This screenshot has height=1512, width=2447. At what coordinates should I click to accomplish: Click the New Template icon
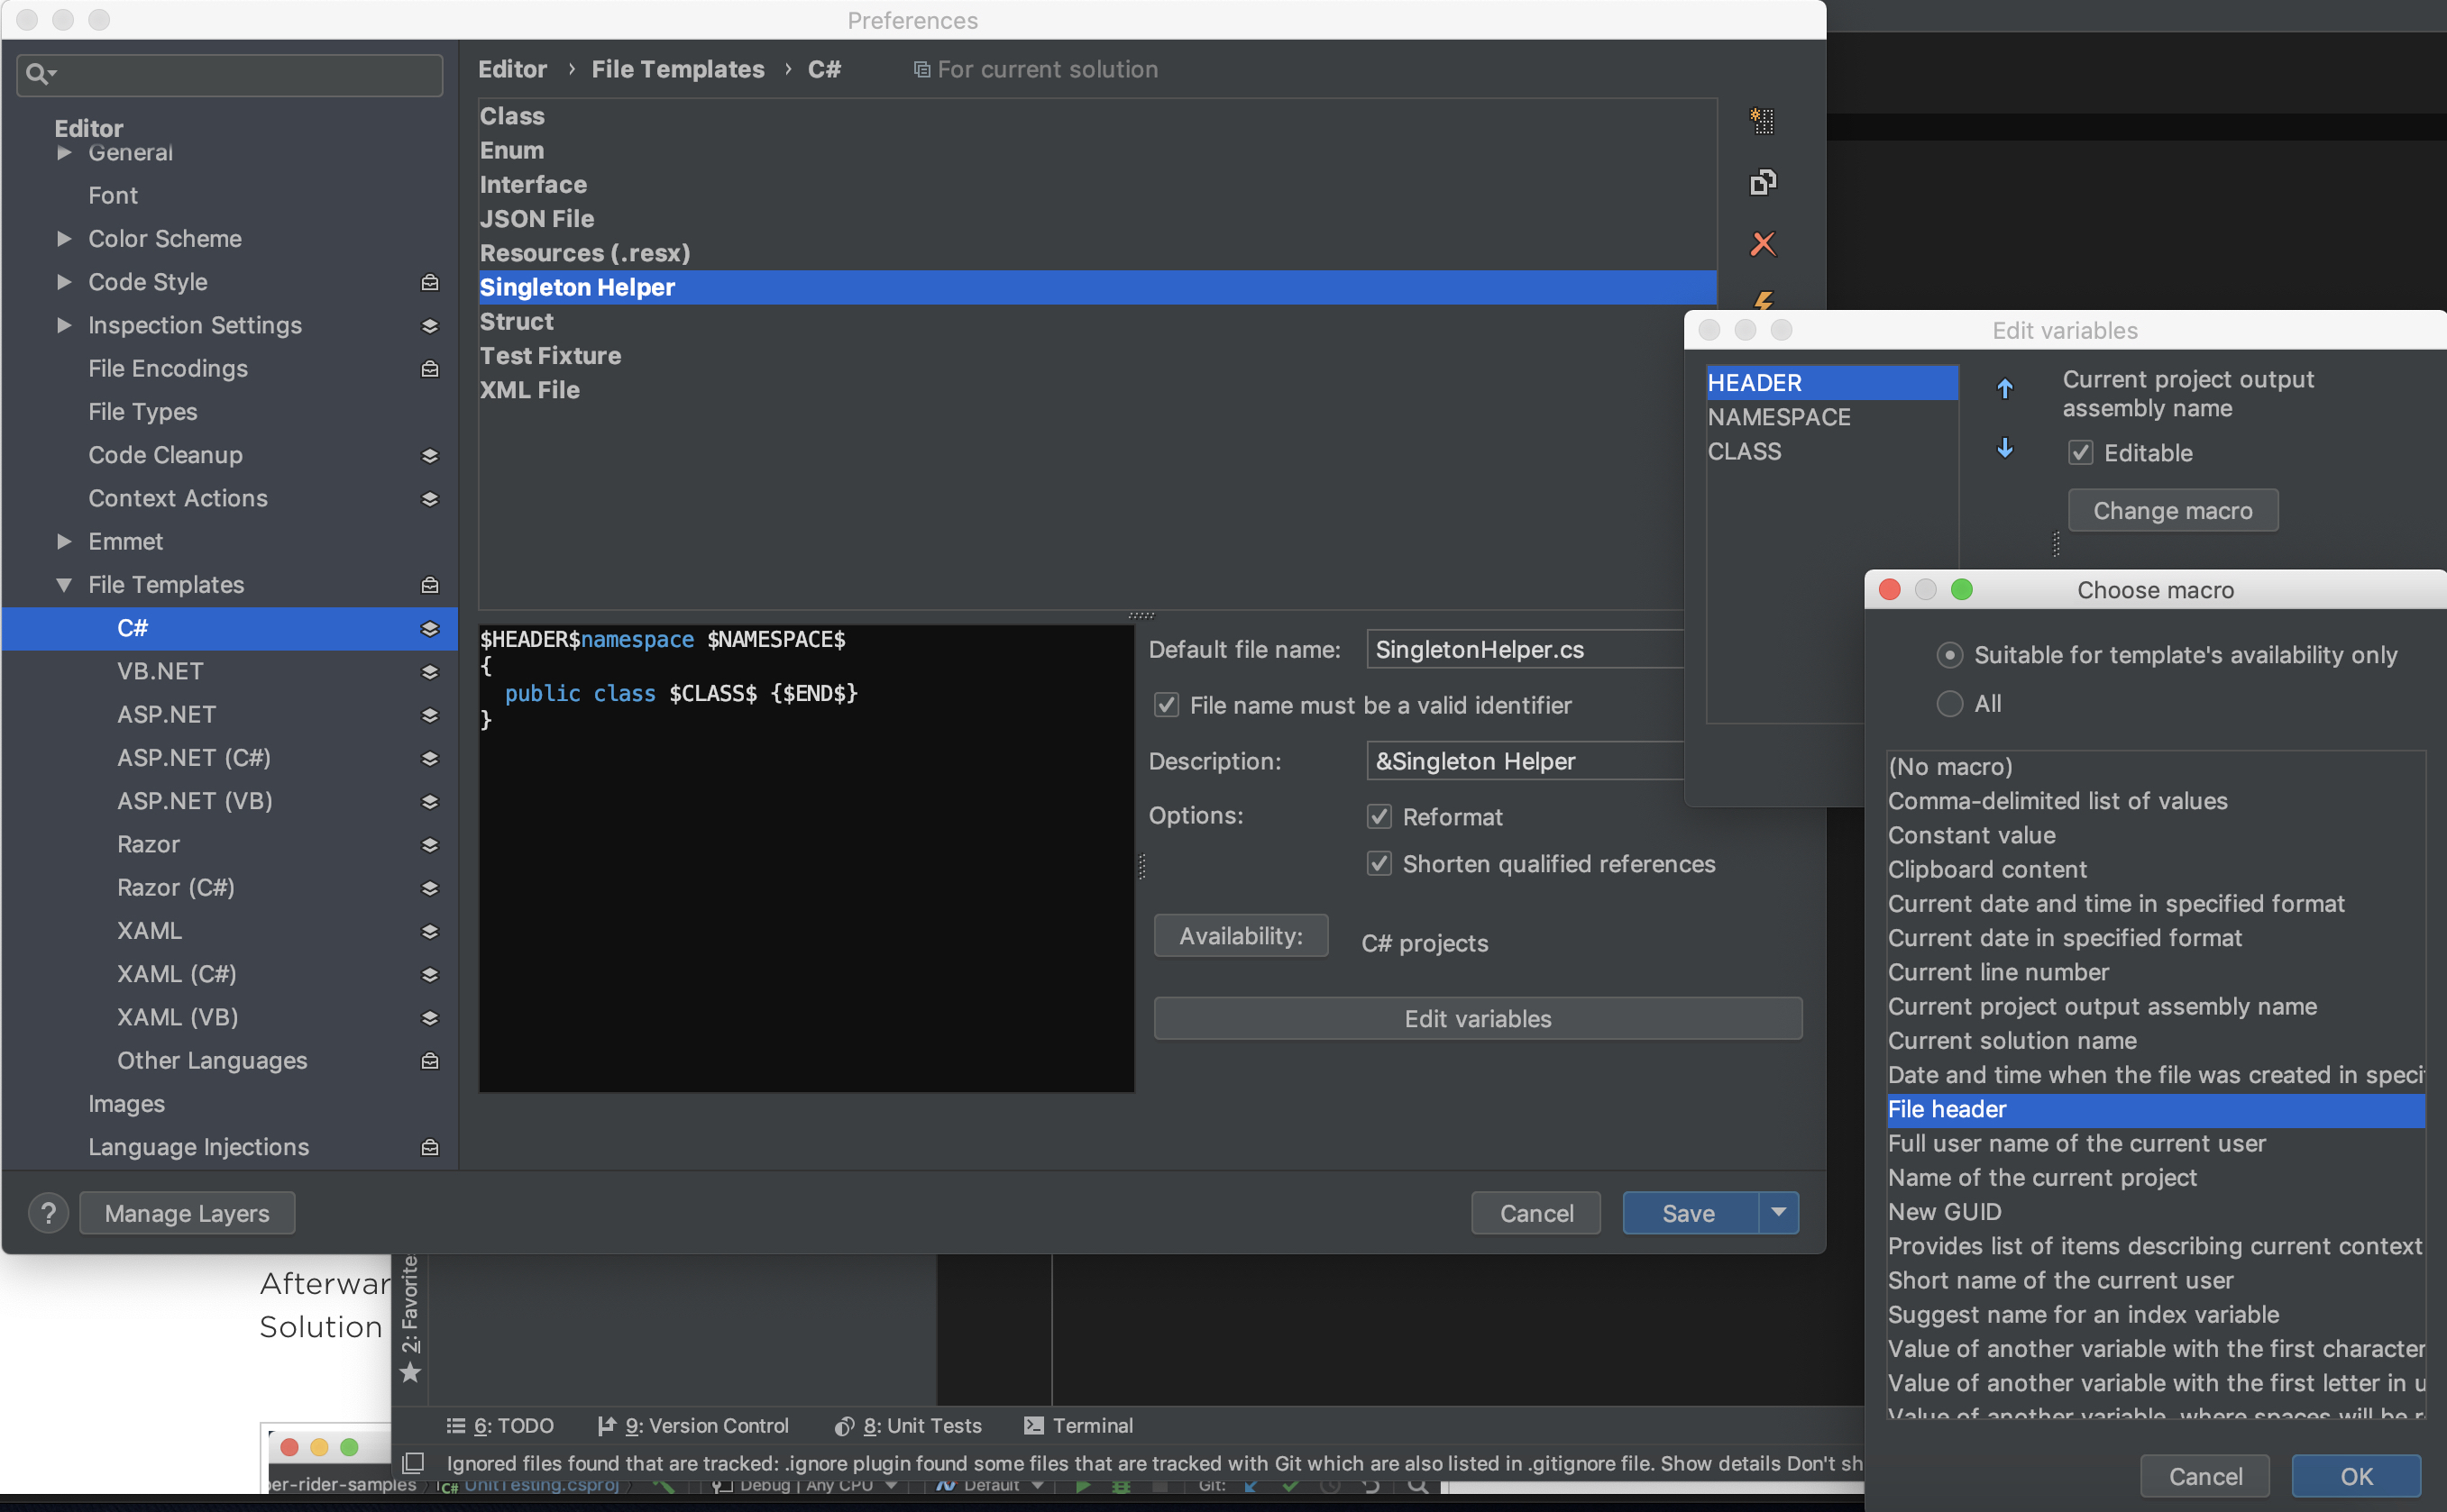[x=1762, y=121]
